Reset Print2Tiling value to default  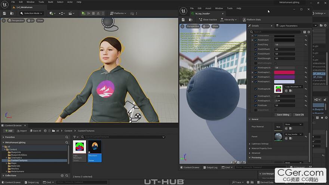(306, 45)
